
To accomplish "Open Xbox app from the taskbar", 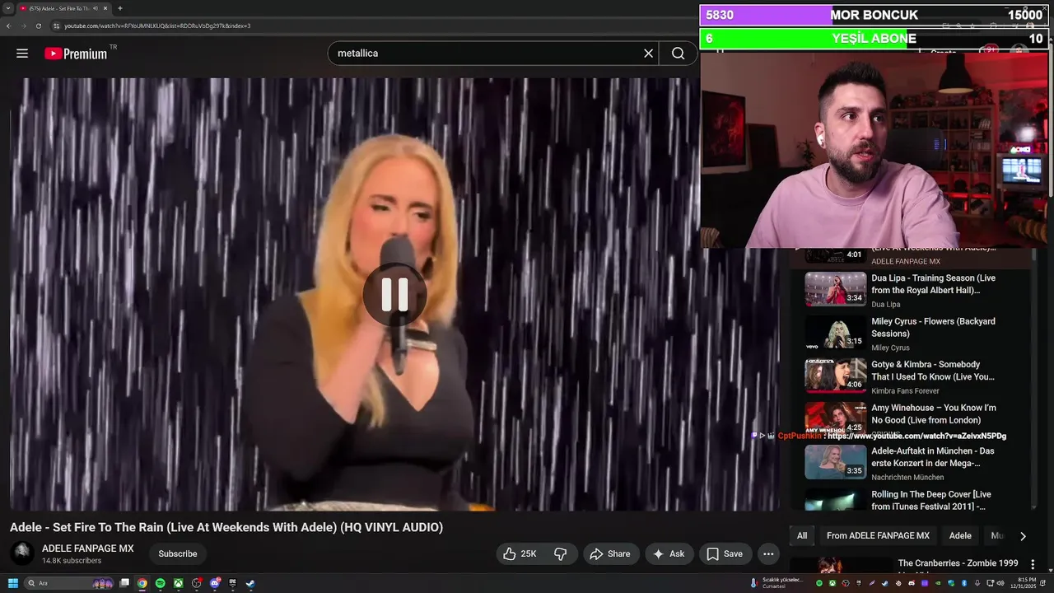I will coord(178,583).
